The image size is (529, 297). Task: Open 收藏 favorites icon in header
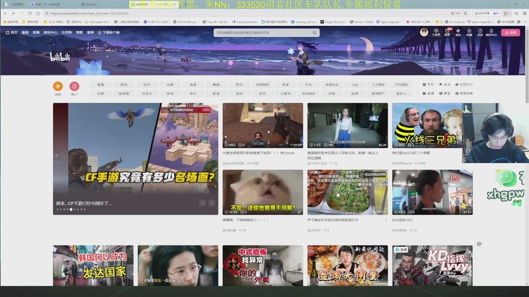coord(469,32)
